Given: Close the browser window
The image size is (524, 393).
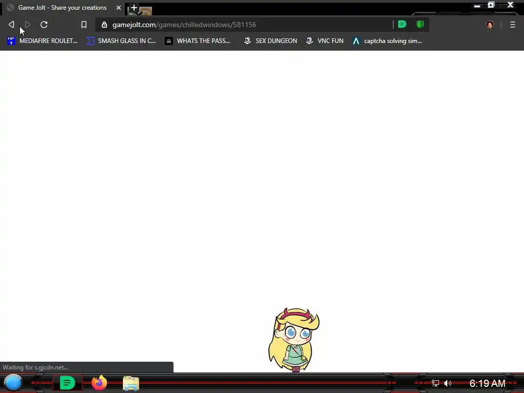Looking at the screenshot, I should tap(510, 5).
